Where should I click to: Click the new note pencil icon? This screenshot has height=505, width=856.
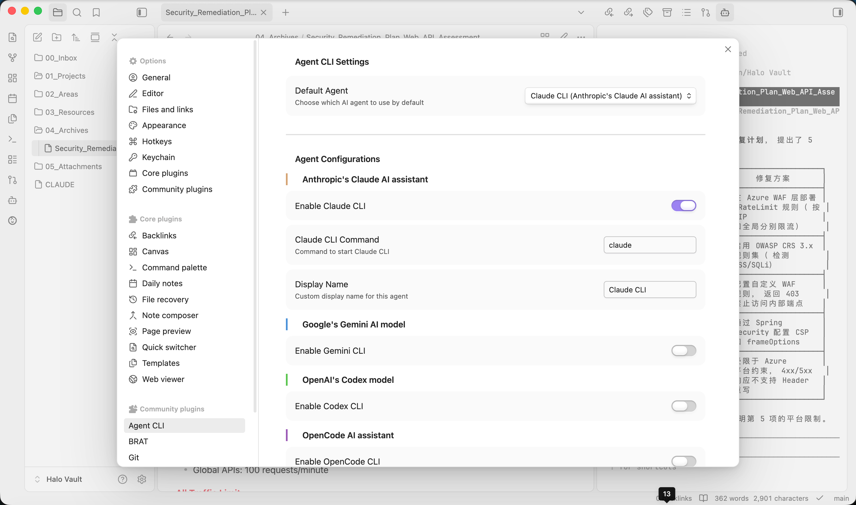click(37, 37)
